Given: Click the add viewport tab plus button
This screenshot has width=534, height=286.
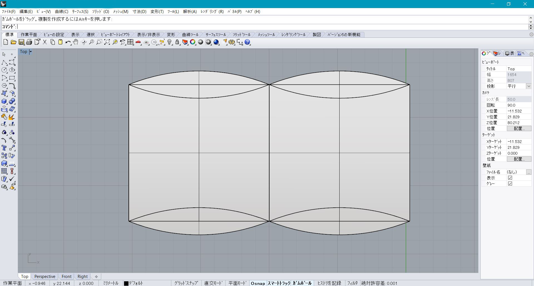Looking at the screenshot, I should [96, 276].
